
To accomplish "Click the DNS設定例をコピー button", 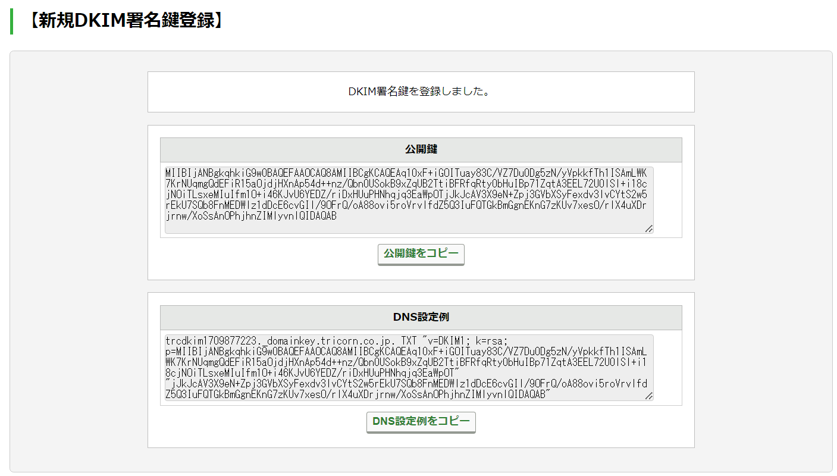I will click(421, 422).
